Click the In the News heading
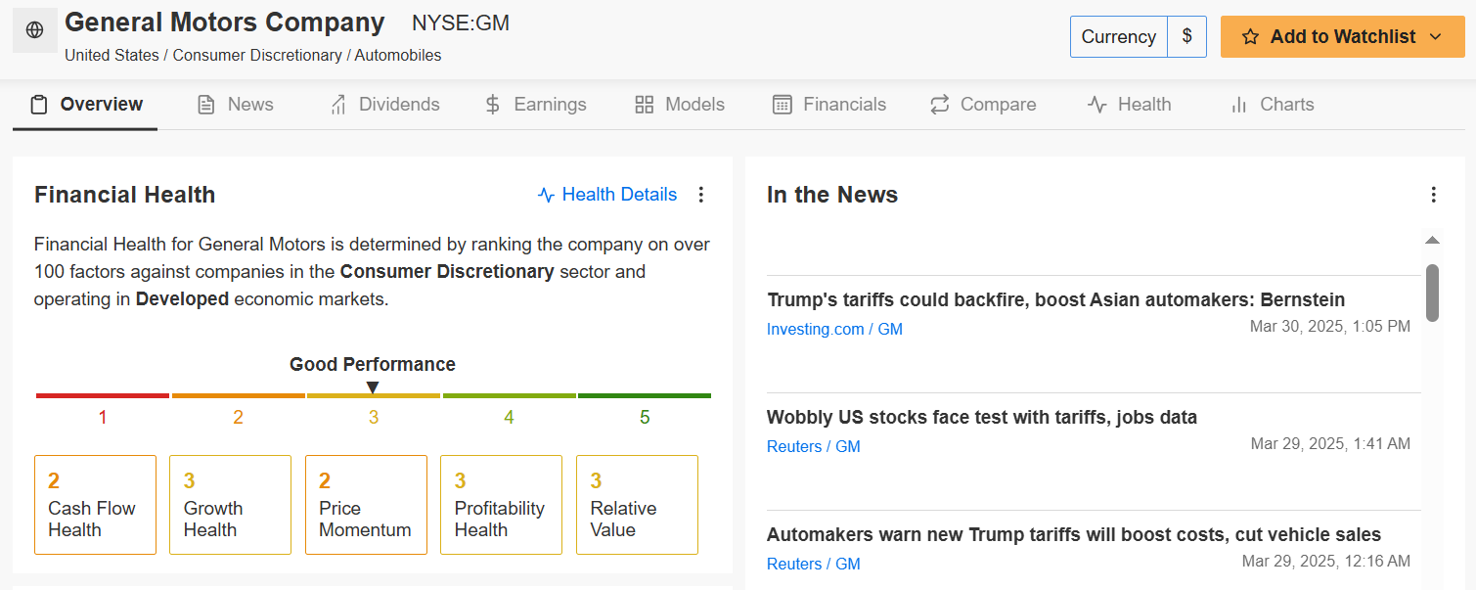The image size is (1476, 590). coord(832,195)
